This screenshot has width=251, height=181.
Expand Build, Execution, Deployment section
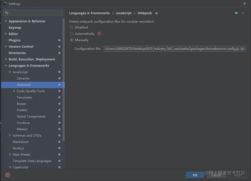pos(6,59)
